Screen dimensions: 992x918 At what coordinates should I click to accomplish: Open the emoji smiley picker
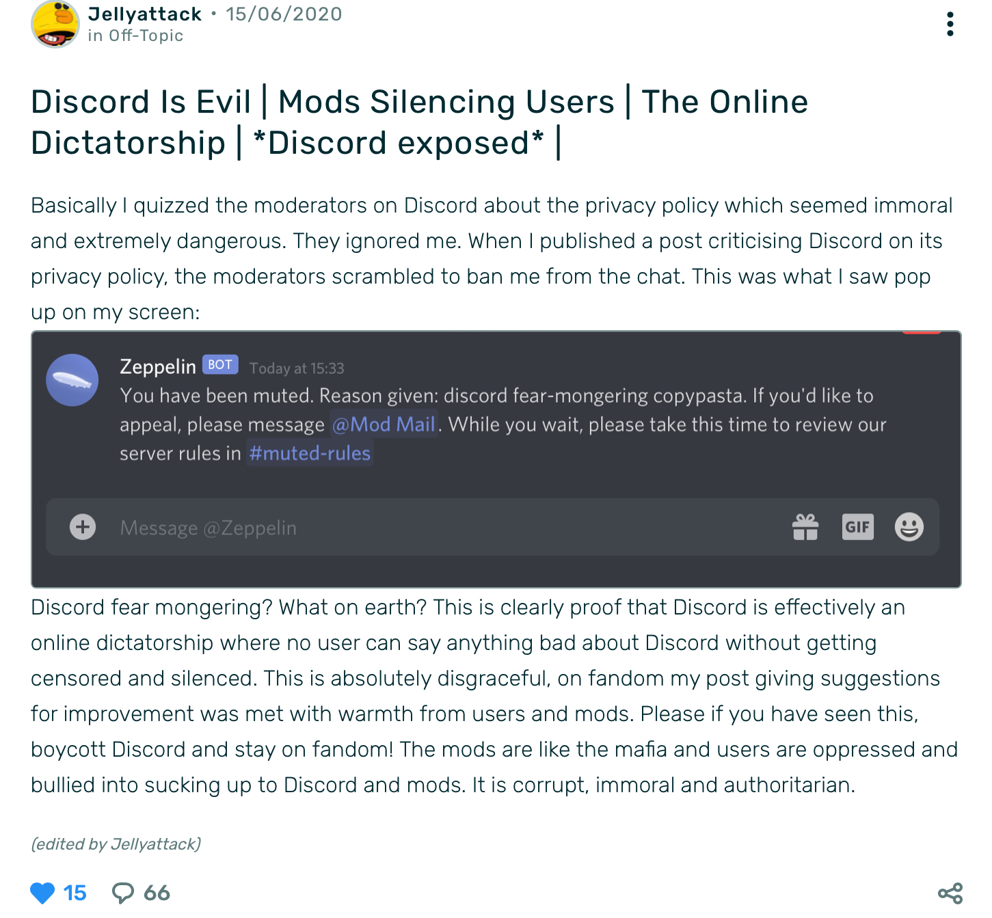tap(909, 527)
